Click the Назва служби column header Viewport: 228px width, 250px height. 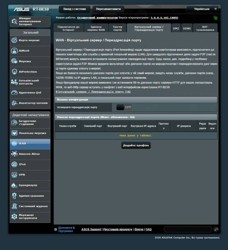pos(68,126)
